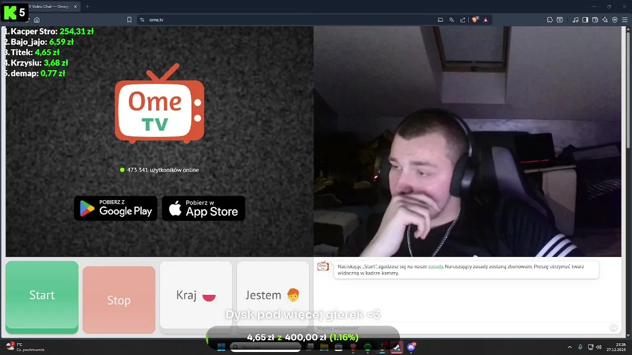The image size is (632, 355).
Task: Click the browser home icon
Action: tap(37, 20)
